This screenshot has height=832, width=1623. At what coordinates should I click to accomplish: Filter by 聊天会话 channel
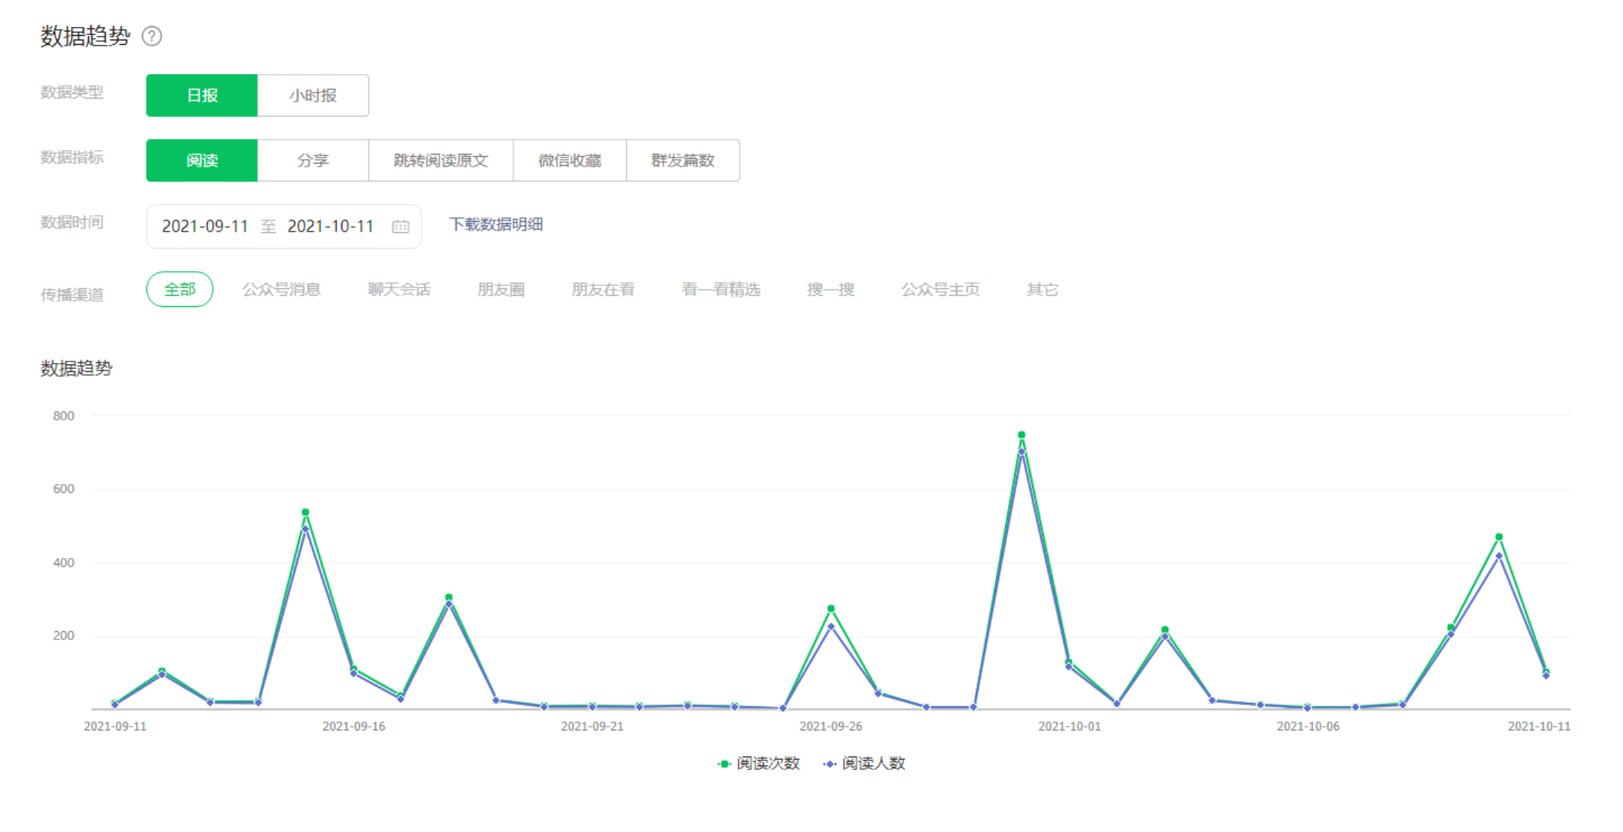pyautogui.click(x=399, y=290)
